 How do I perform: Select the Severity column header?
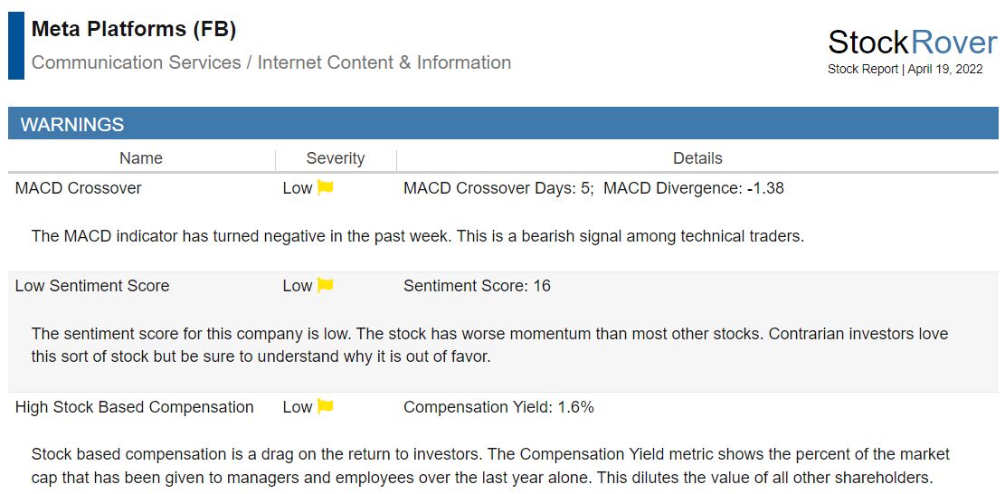click(x=336, y=158)
